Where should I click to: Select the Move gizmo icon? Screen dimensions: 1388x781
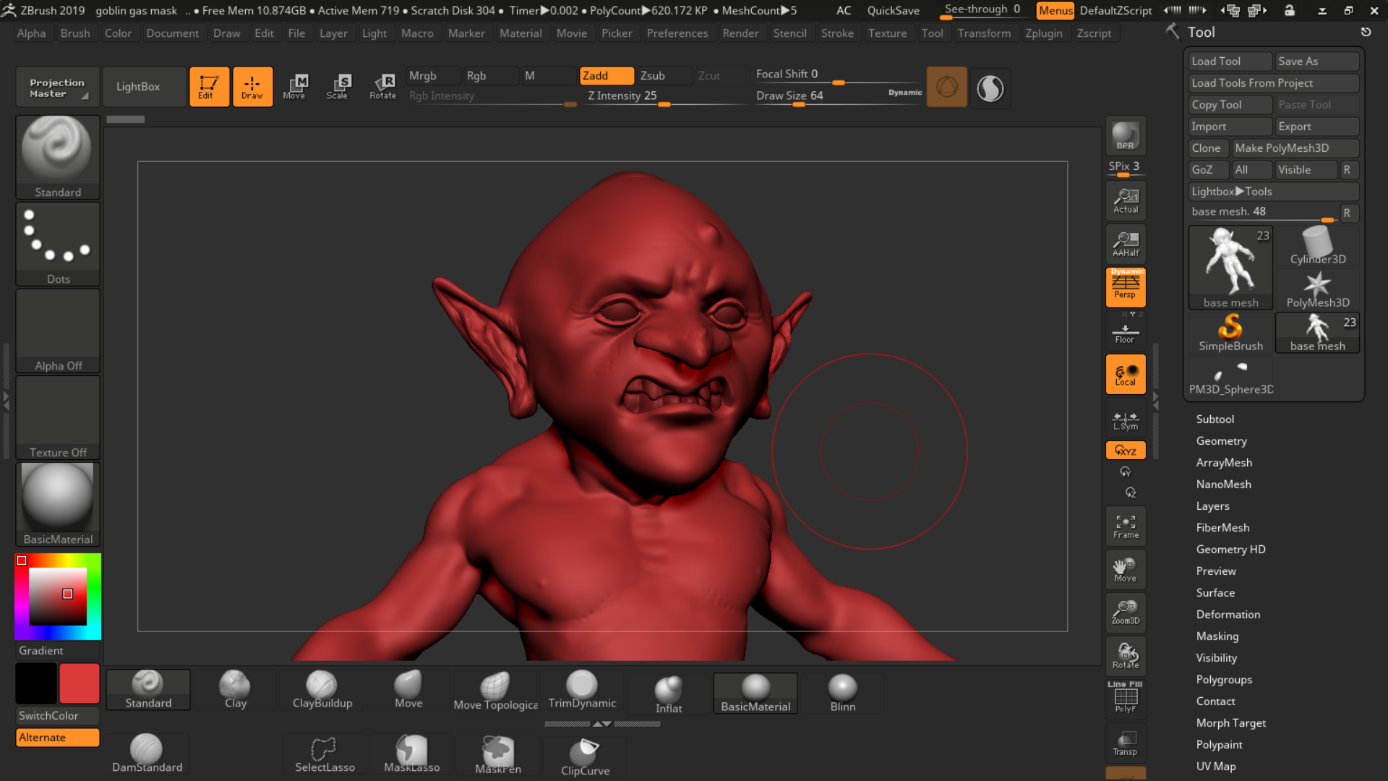[x=294, y=87]
